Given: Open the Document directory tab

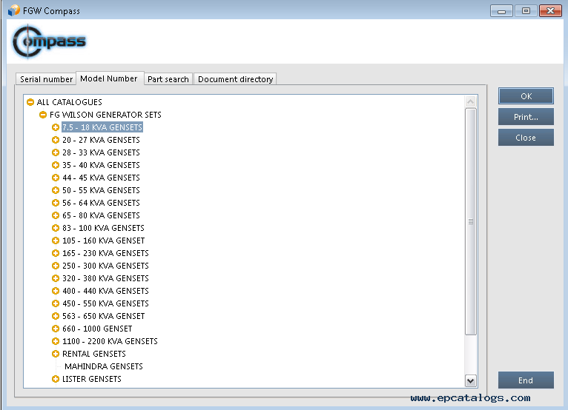Looking at the screenshot, I should click(235, 79).
